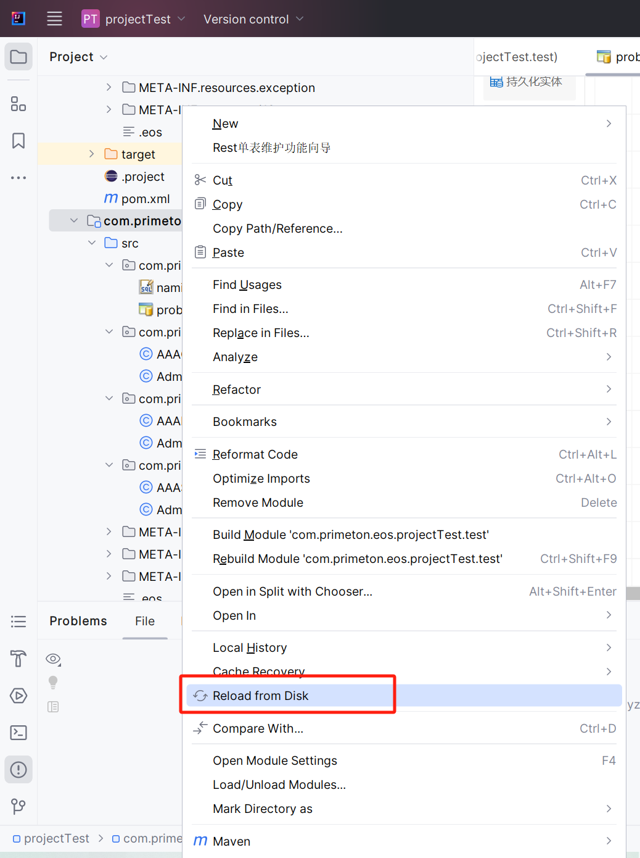Choose Copy Path/Reference from context menu
Screen dimensions: 640x858
277,228
